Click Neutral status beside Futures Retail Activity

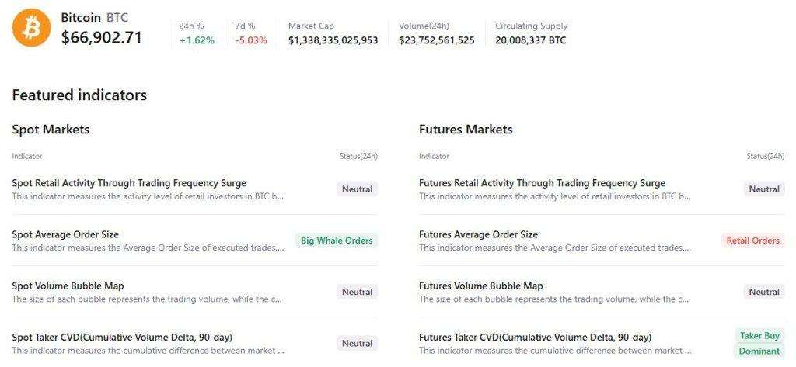tap(764, 189)
